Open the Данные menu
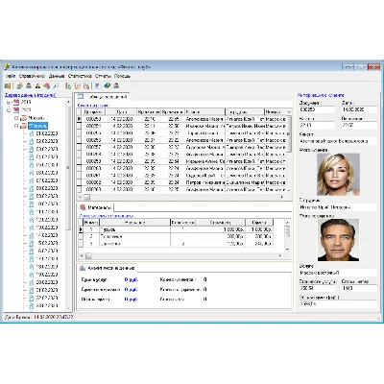The width and height of the screenshot is (384, 384). pos(57,76)
